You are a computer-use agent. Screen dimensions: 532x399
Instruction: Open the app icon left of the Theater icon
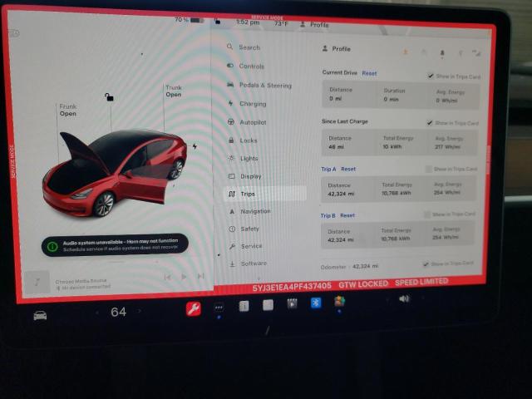[268, 305]
